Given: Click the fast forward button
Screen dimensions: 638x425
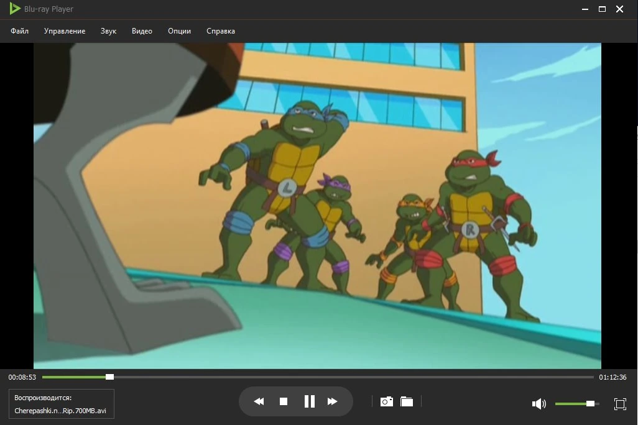Looking at the screenshot, I should click(x=333, y=401).
